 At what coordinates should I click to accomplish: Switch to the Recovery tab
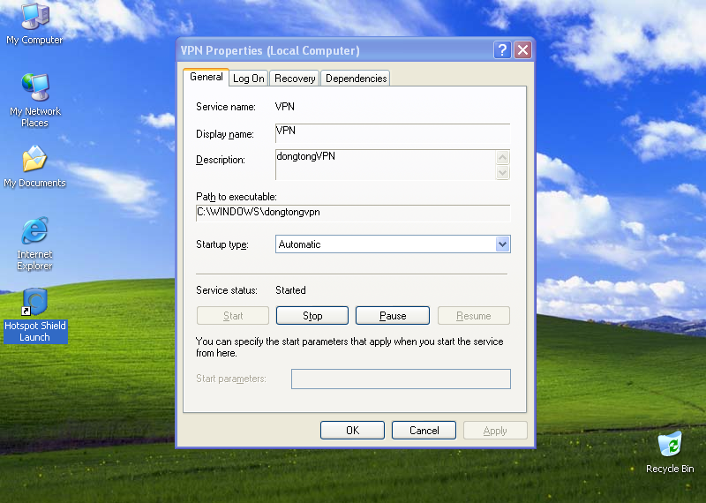pyautogui.click(x=295, y=79)
